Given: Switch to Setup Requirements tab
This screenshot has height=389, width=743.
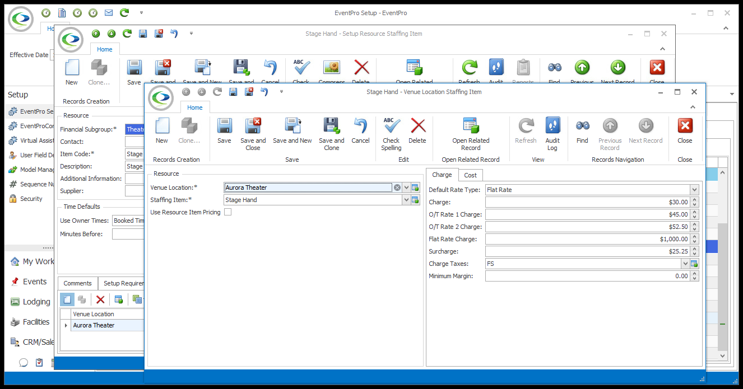Looking at the screenshot, I should [123, 283].
